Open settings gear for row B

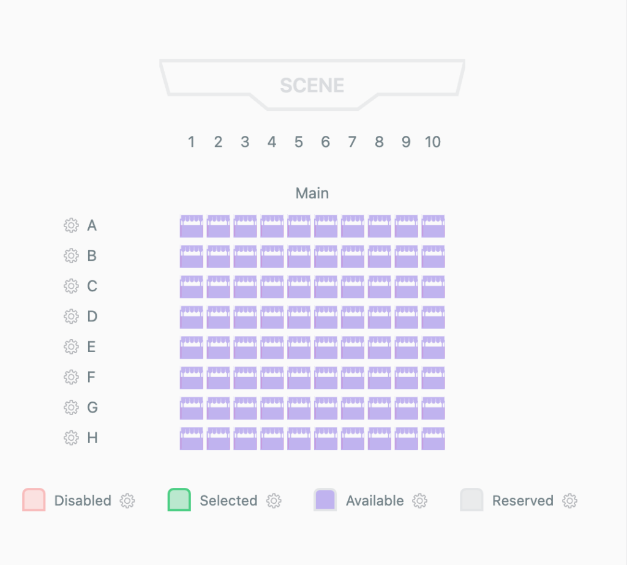[71, 256]
